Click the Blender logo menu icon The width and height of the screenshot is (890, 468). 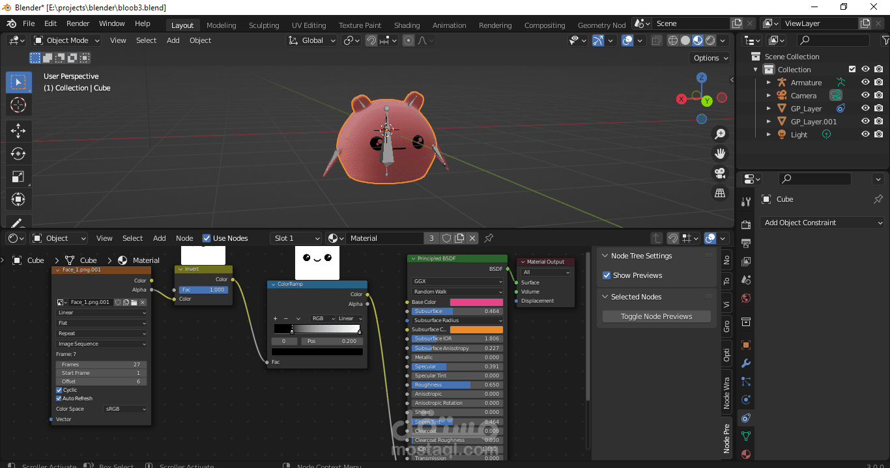[x=11, y=23]
